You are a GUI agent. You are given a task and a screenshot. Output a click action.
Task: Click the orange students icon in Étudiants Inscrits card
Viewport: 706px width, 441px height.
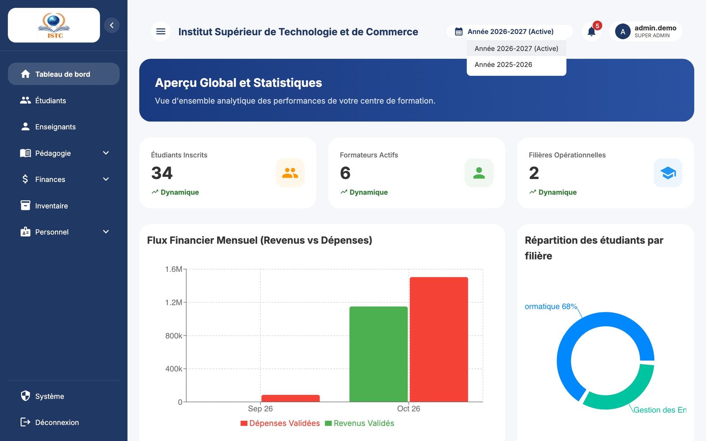pos(290,173)
